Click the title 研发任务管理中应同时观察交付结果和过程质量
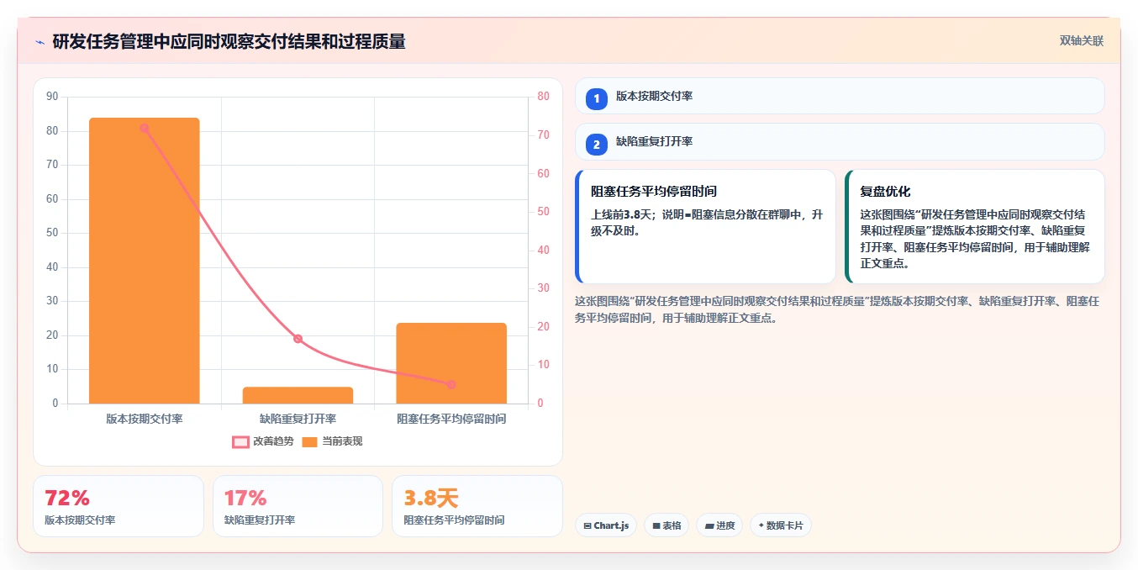The width and height of the screenshot is (1138, 570). pyautogui.click(x=229, y=42)
